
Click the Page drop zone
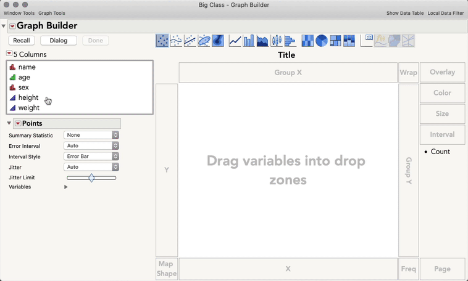[x=442, y=269]
